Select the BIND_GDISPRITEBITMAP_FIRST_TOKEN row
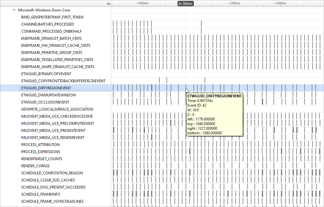 [x=52, y=17]
